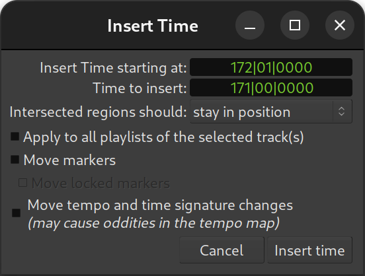Click the Move markers label text
The height and width of the screenshot is (276, 365).
pyautogui.click(x=69, y=160)
